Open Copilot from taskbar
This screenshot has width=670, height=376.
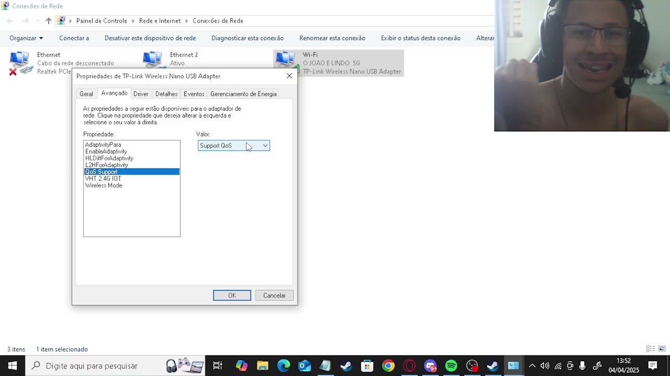point(241,366)
